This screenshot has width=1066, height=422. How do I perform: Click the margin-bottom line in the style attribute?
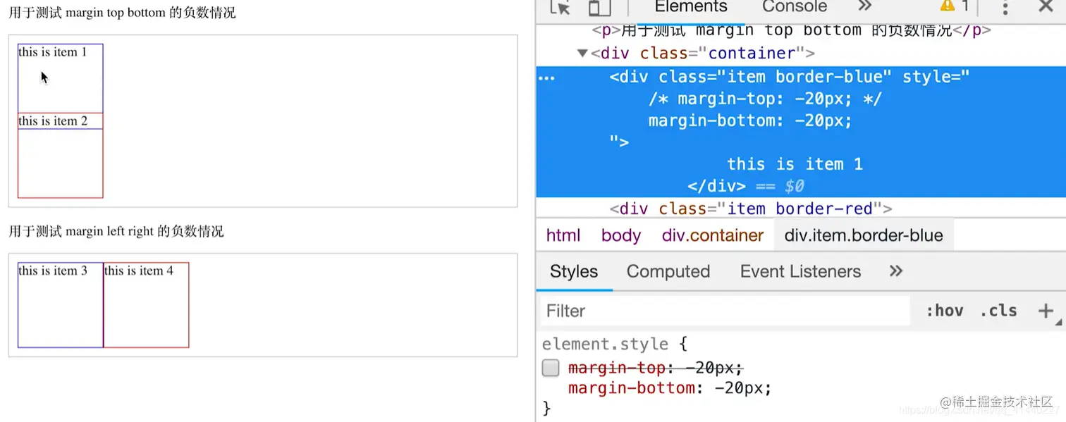click(x=750, y=121)
